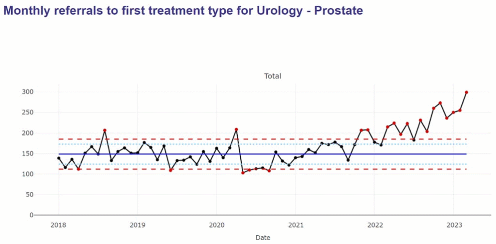Select the 2022 x-axis tick label

tap(374, 225)
